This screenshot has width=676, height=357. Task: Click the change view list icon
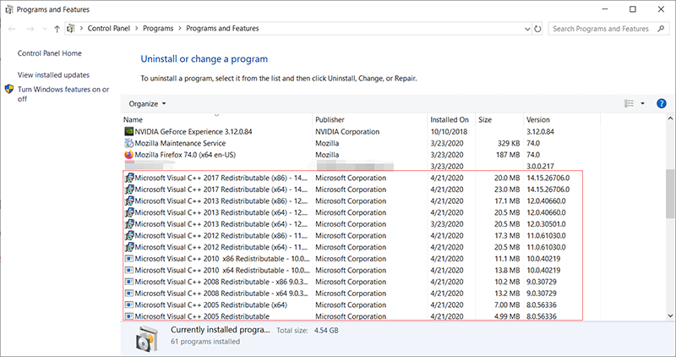click(629, 103)
